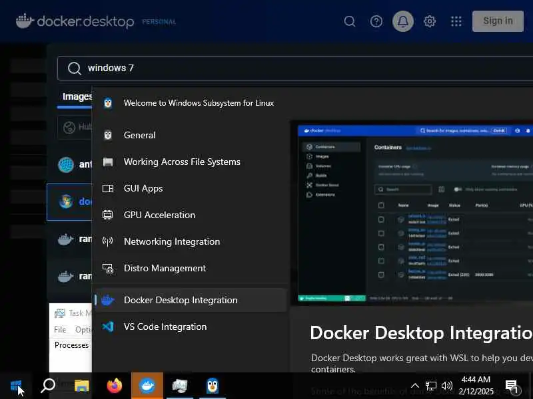Open the apps grid icon
Screen dimensions: 533x399
tap(456, 21)
